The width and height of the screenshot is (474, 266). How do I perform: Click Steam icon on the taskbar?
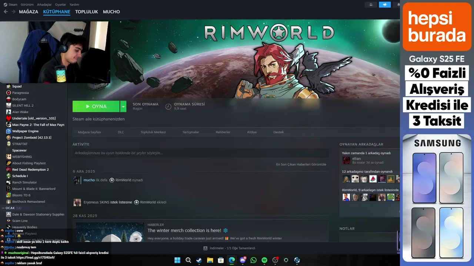click(199, 260)
